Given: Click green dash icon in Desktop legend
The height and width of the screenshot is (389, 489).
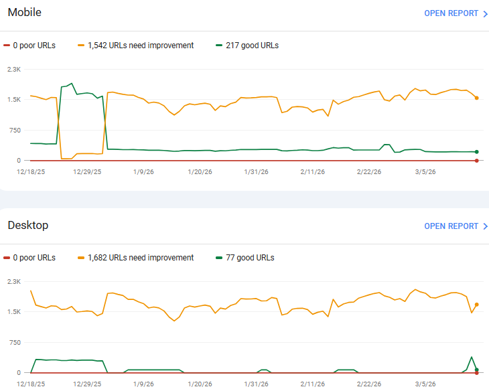Looking at the screenshot, I should coord(219,258).
